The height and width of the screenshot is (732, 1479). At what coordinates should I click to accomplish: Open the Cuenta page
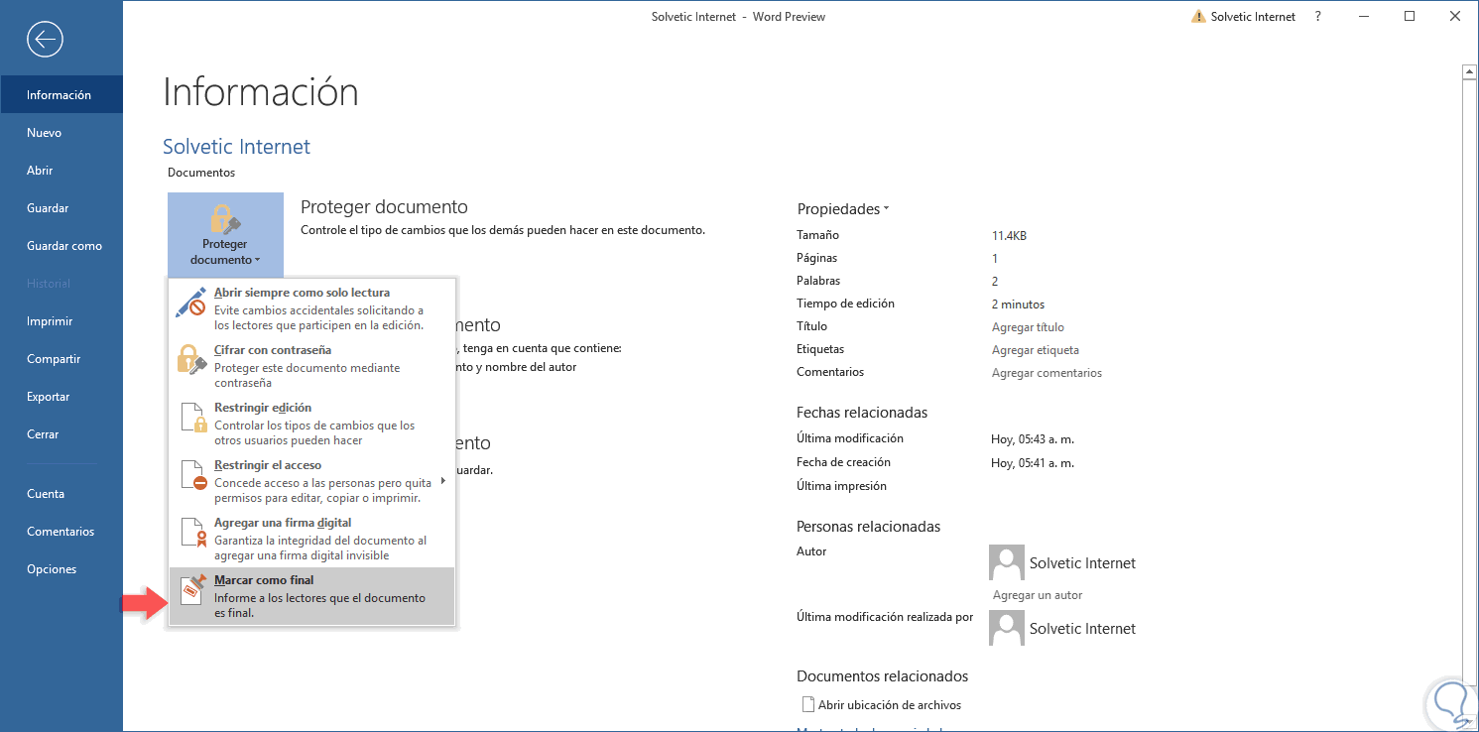pyautogui.click(x=62, y=494)
